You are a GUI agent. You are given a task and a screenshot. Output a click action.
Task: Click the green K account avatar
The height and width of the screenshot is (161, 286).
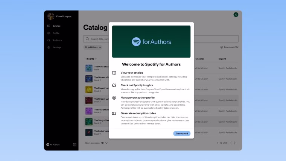236,15
